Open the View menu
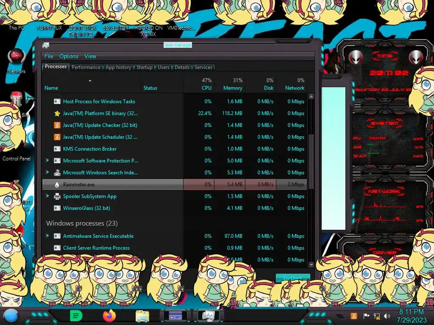434x325 pixels. click(90, 56)
